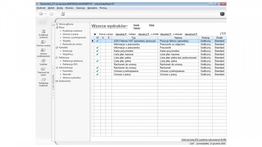
Task: Select Deklaracje ZUS in module tree
Action: point(70,64)
